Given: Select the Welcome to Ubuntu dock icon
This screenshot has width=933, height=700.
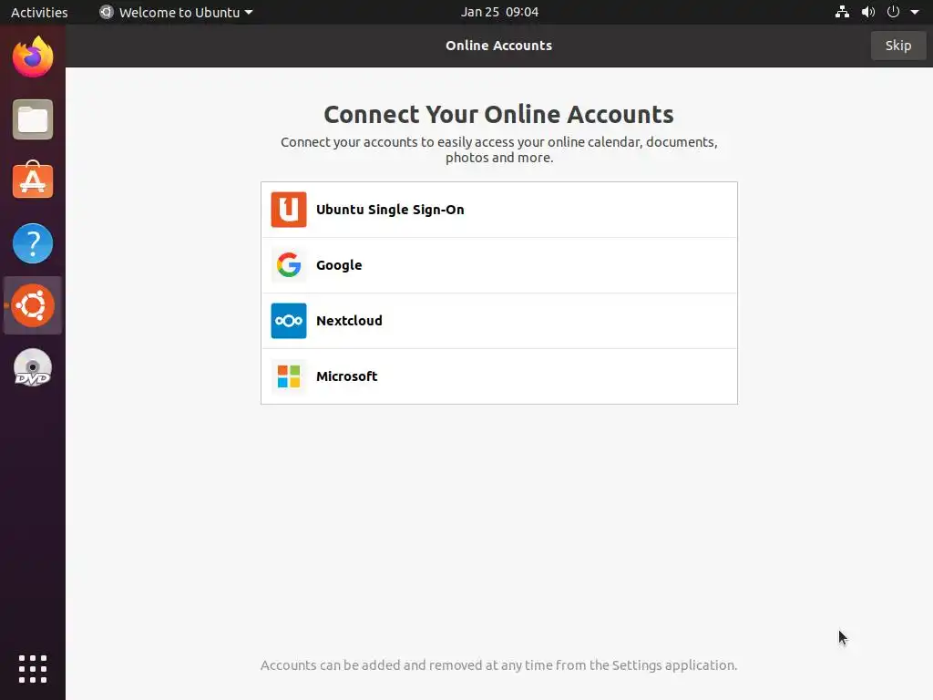Looking at the screenshot, I should pyautogui.click(x=33, y=305).
